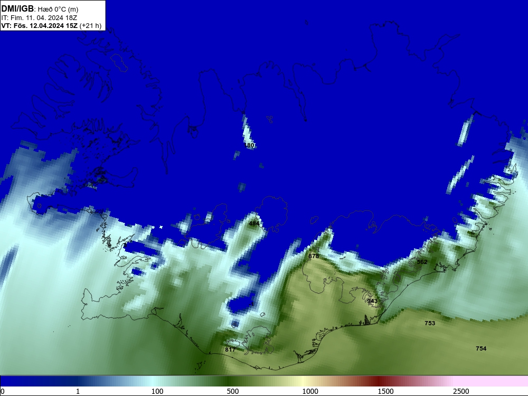Click the 1000 tick on the color scale

pos(310,391)
